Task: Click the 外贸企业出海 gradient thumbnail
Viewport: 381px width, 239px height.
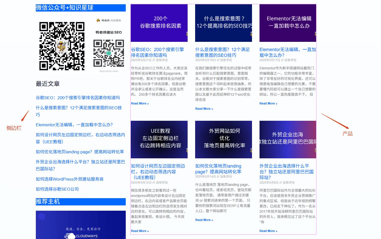Action: click(288, 139)
